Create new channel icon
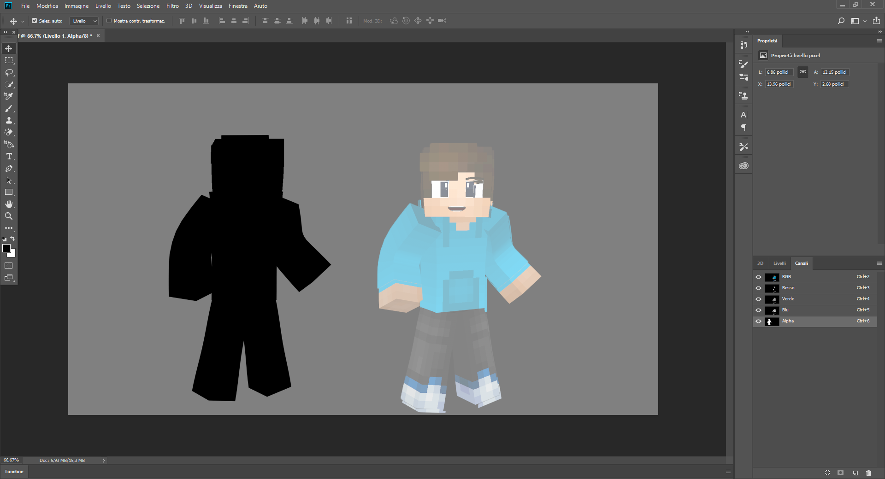The image size is (885, 479). pyautogui.click(x=855, y=473)
